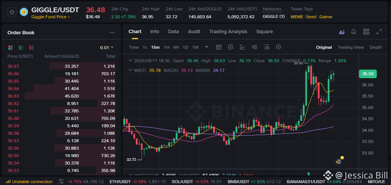
Task: Open the technical indicators chart icon
Action: click(x=242, y=47)
